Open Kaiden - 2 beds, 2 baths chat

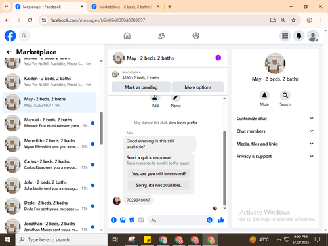tap(49, 81)
